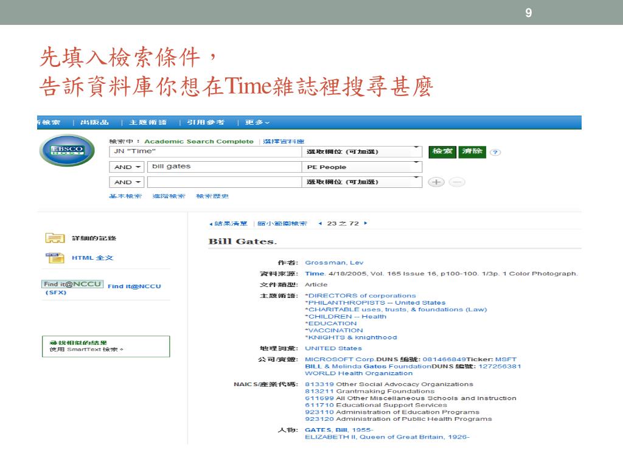This screenshot has height=467, width=623.
Task: Open the detailed record icon
Action: [x=55, y=238]
